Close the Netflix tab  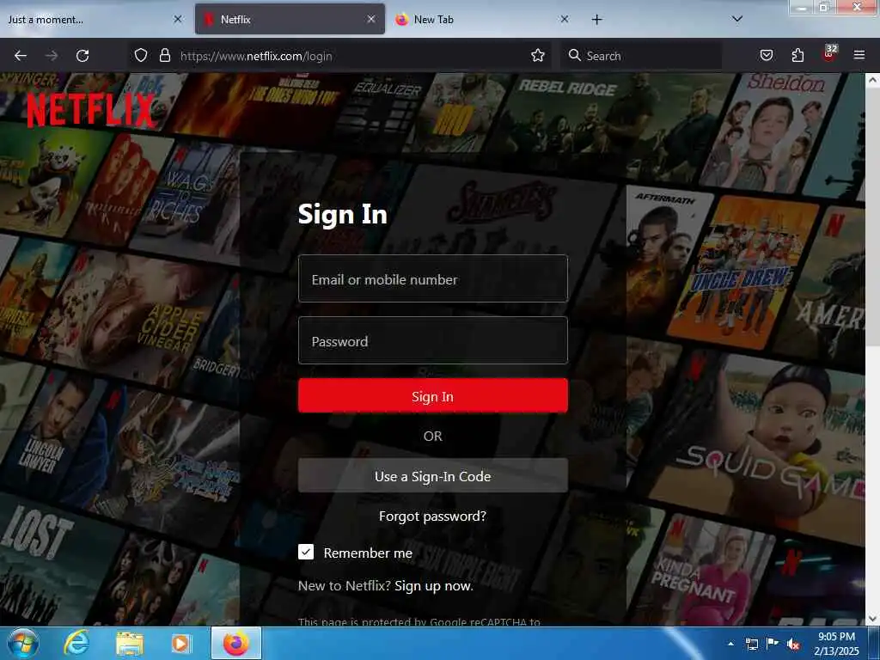pyautogui.click(x=371, y=19)
